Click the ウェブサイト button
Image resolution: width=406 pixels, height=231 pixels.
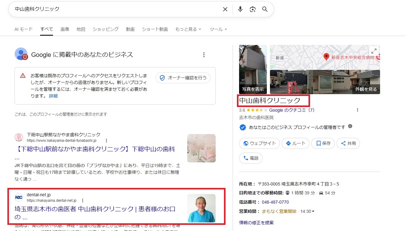click(x=259, y=143)
